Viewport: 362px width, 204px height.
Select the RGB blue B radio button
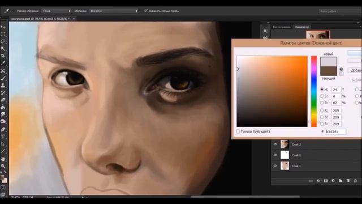click(x=322, y=124)
